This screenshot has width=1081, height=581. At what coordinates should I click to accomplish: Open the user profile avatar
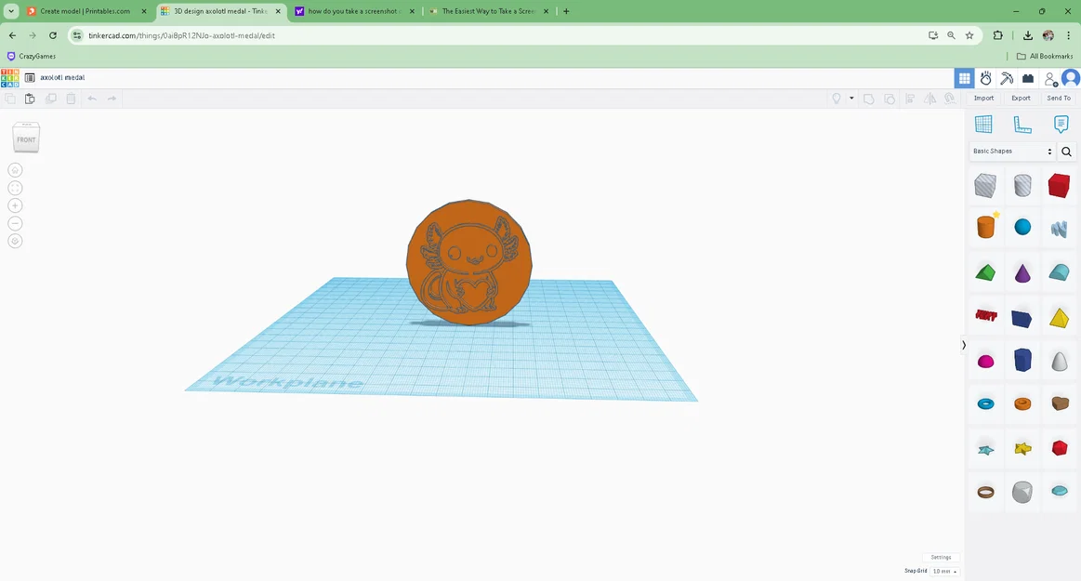coord(1071,79)
